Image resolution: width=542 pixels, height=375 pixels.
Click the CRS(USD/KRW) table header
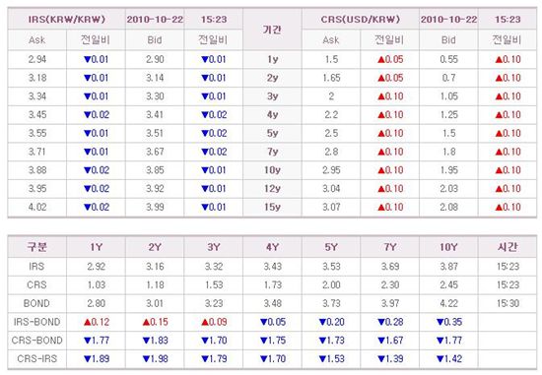(x=360, y=20)
